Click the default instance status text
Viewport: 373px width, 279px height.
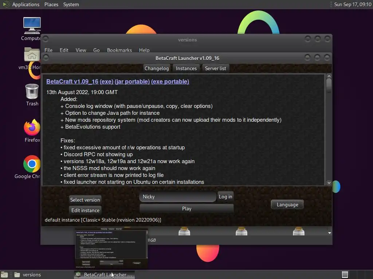pyautogui.click(x=103, y=220)
